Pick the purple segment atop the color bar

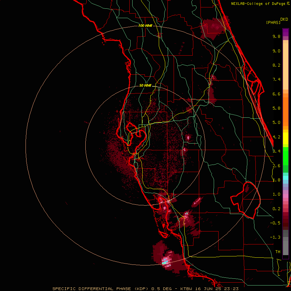[286, 32]
